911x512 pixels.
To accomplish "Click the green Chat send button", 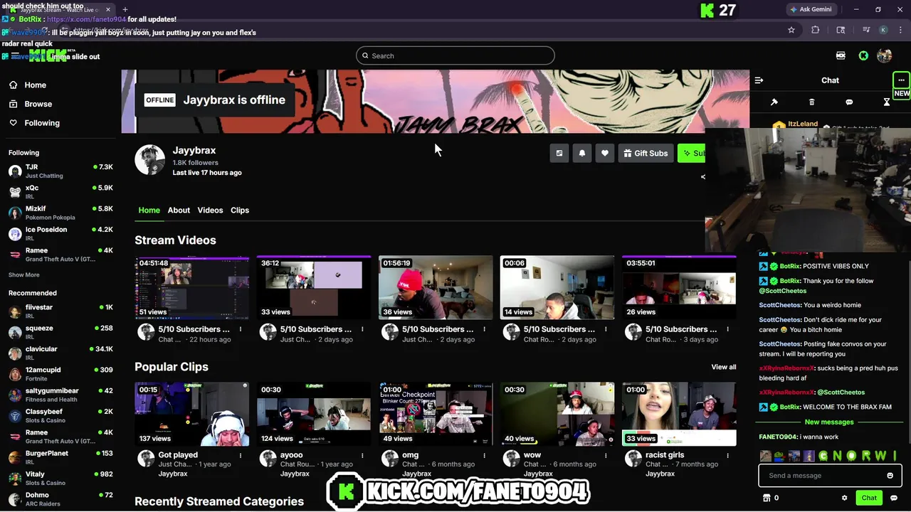I will click(869, 498).
